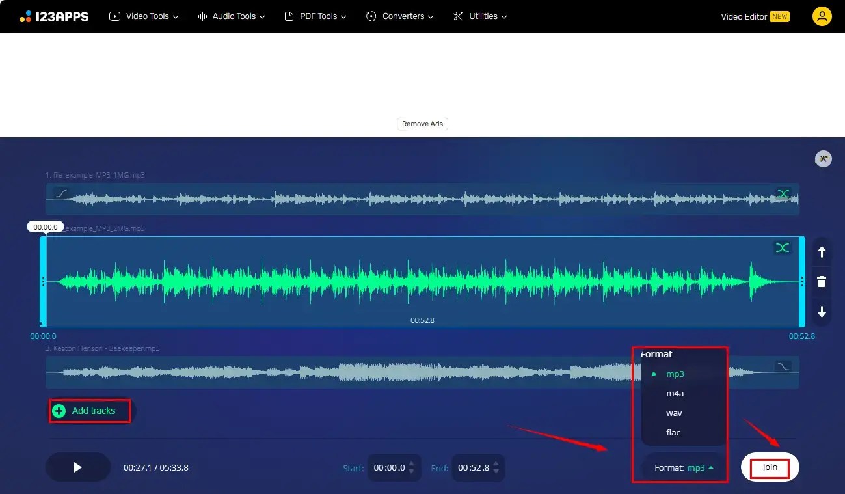
Task: Select m4a as the export format
Action: pos(675,393)
